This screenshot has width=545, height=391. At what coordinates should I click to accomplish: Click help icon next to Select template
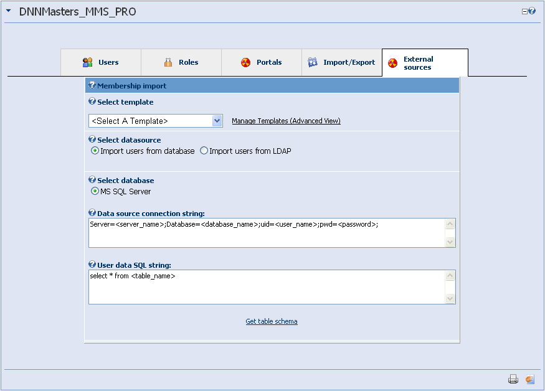(92, 101)
